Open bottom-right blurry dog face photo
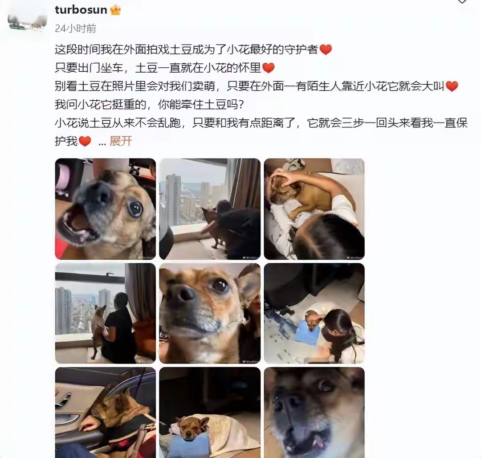 click(x=314, y=413)
